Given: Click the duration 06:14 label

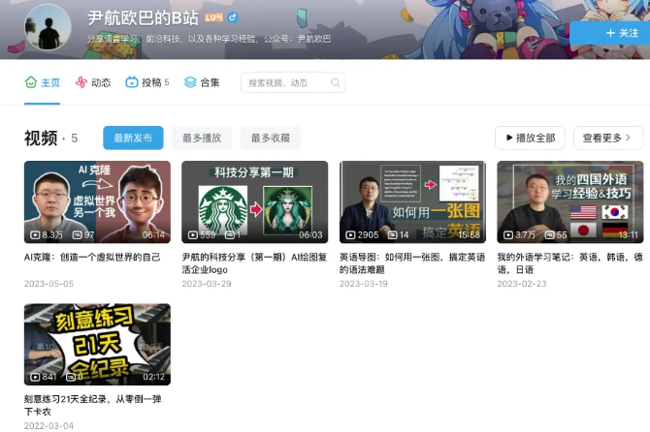Looking at the screenshot, I should point(153,235).
